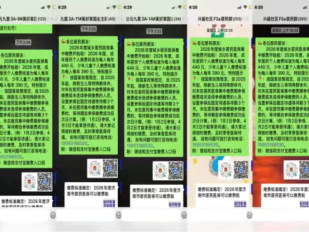Open 缴费标准确定 article card in the F3a居民群 chat
309x233 pixels.
(x=222, y=196)
